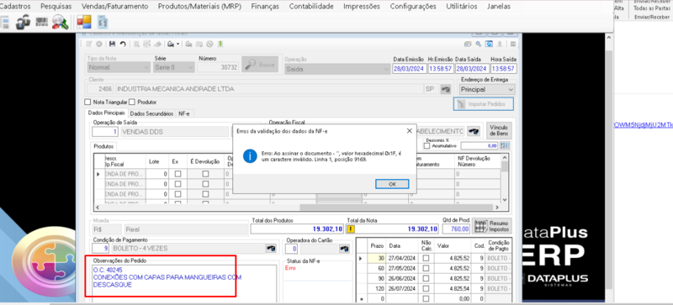Open the Resumo Impostos button
673x305 pixels.
click(492, 226)
